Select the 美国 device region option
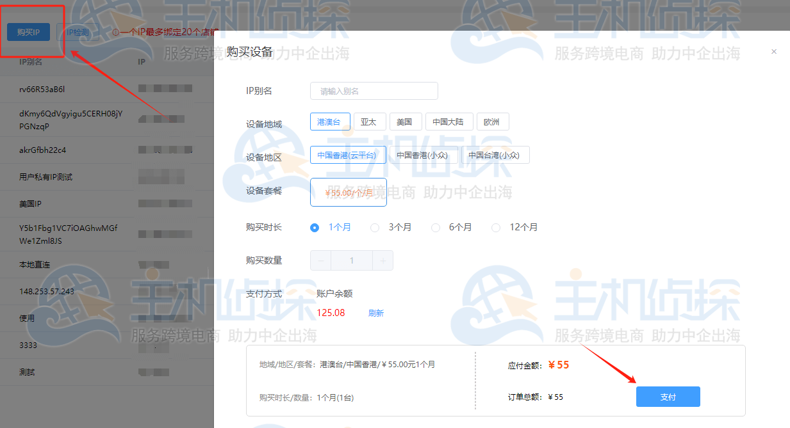Screen dimensions: 790x428 405,121
